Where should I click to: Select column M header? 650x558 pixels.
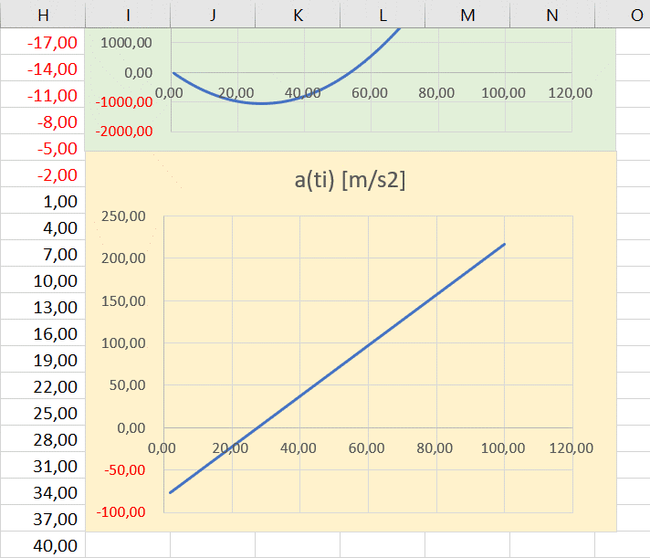point(467,15)
